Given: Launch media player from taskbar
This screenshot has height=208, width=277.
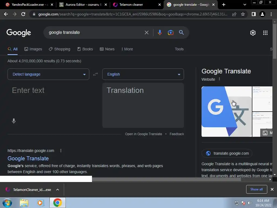Looking at the screenshot, I should [40, 203].
